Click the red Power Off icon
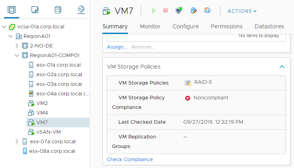 (x=165, y=10)
